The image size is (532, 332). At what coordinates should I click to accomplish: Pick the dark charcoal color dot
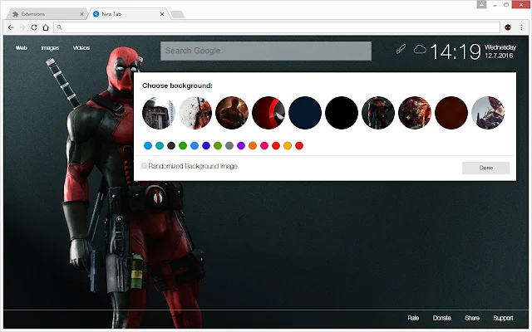(x=171, y=146)
